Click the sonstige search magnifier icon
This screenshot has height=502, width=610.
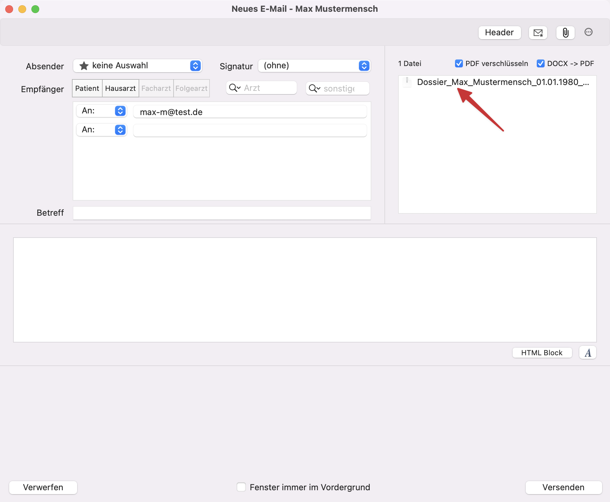coord(314,89)
